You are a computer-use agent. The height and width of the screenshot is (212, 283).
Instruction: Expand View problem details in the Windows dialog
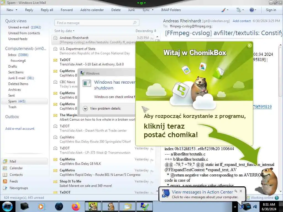(x=102, y=108)
